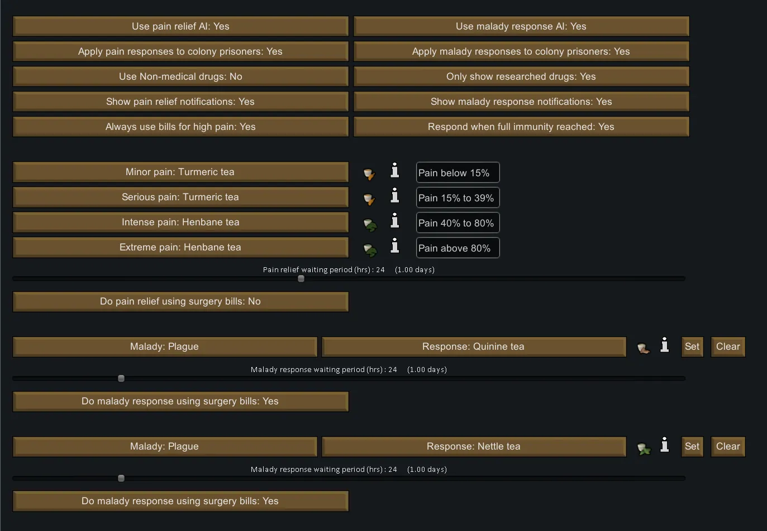Disable Only show researched drugs
Viewport: 767px width, 531px height.
[521, 76]
